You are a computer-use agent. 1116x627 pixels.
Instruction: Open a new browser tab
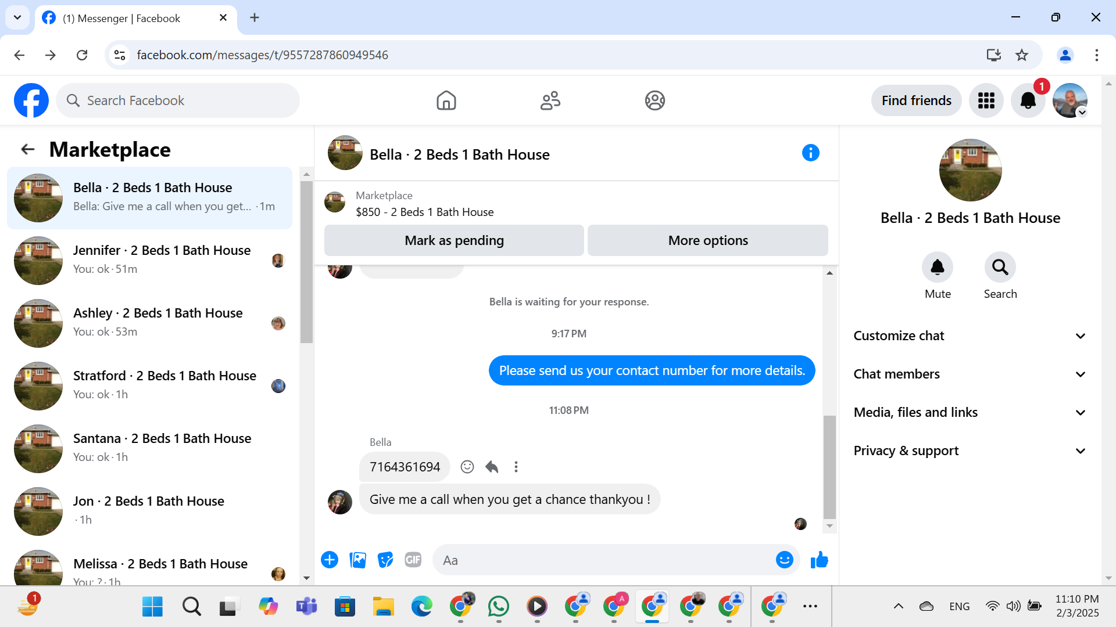(255, 17)
